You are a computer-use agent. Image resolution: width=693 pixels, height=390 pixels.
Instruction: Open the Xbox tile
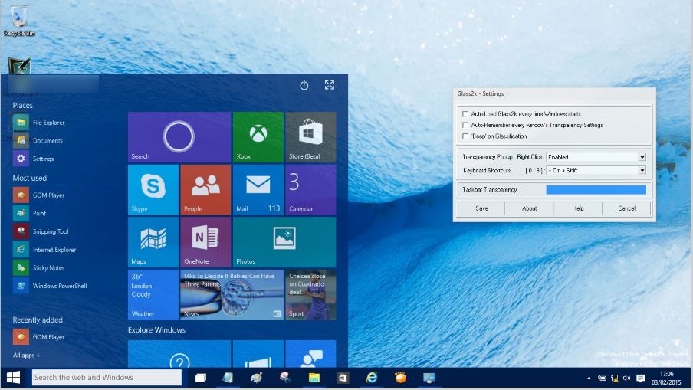coord(258,137)
